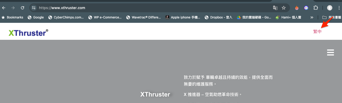
Task: Bookmark this page with the star icon
Action: coord(284,8)
